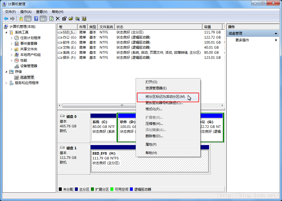Choose 删除卷(D)... in context menu
Viewport: 282px width, 201px height.
point(168,136)
